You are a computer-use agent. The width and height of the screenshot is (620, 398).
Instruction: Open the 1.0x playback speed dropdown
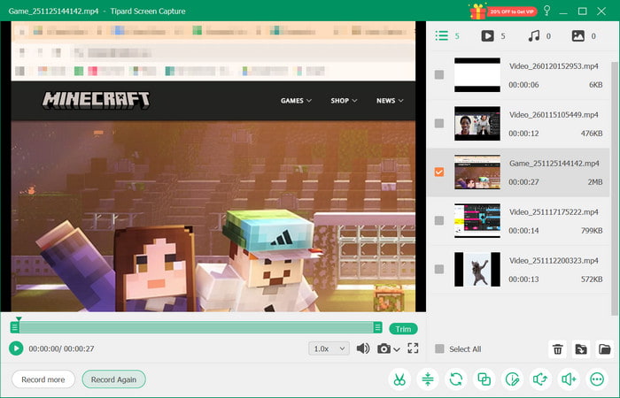tap(329, 348)
